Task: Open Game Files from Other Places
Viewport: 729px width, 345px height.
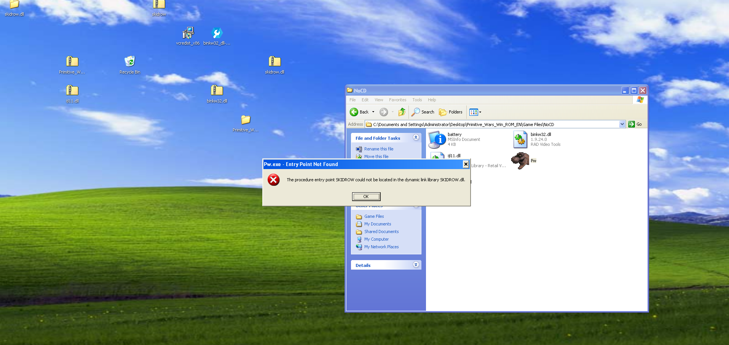Action: click(374, 216)
